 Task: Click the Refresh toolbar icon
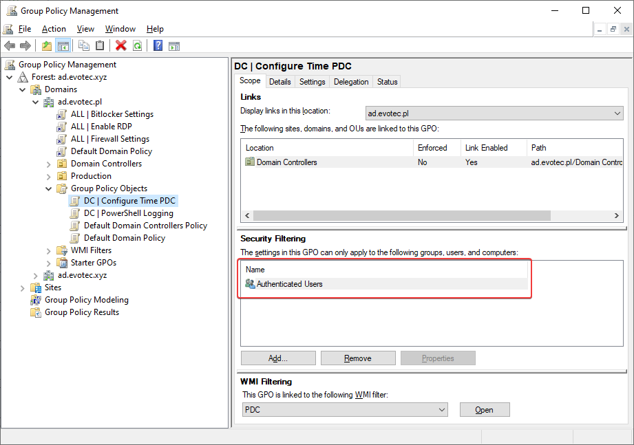click(138, 46)
